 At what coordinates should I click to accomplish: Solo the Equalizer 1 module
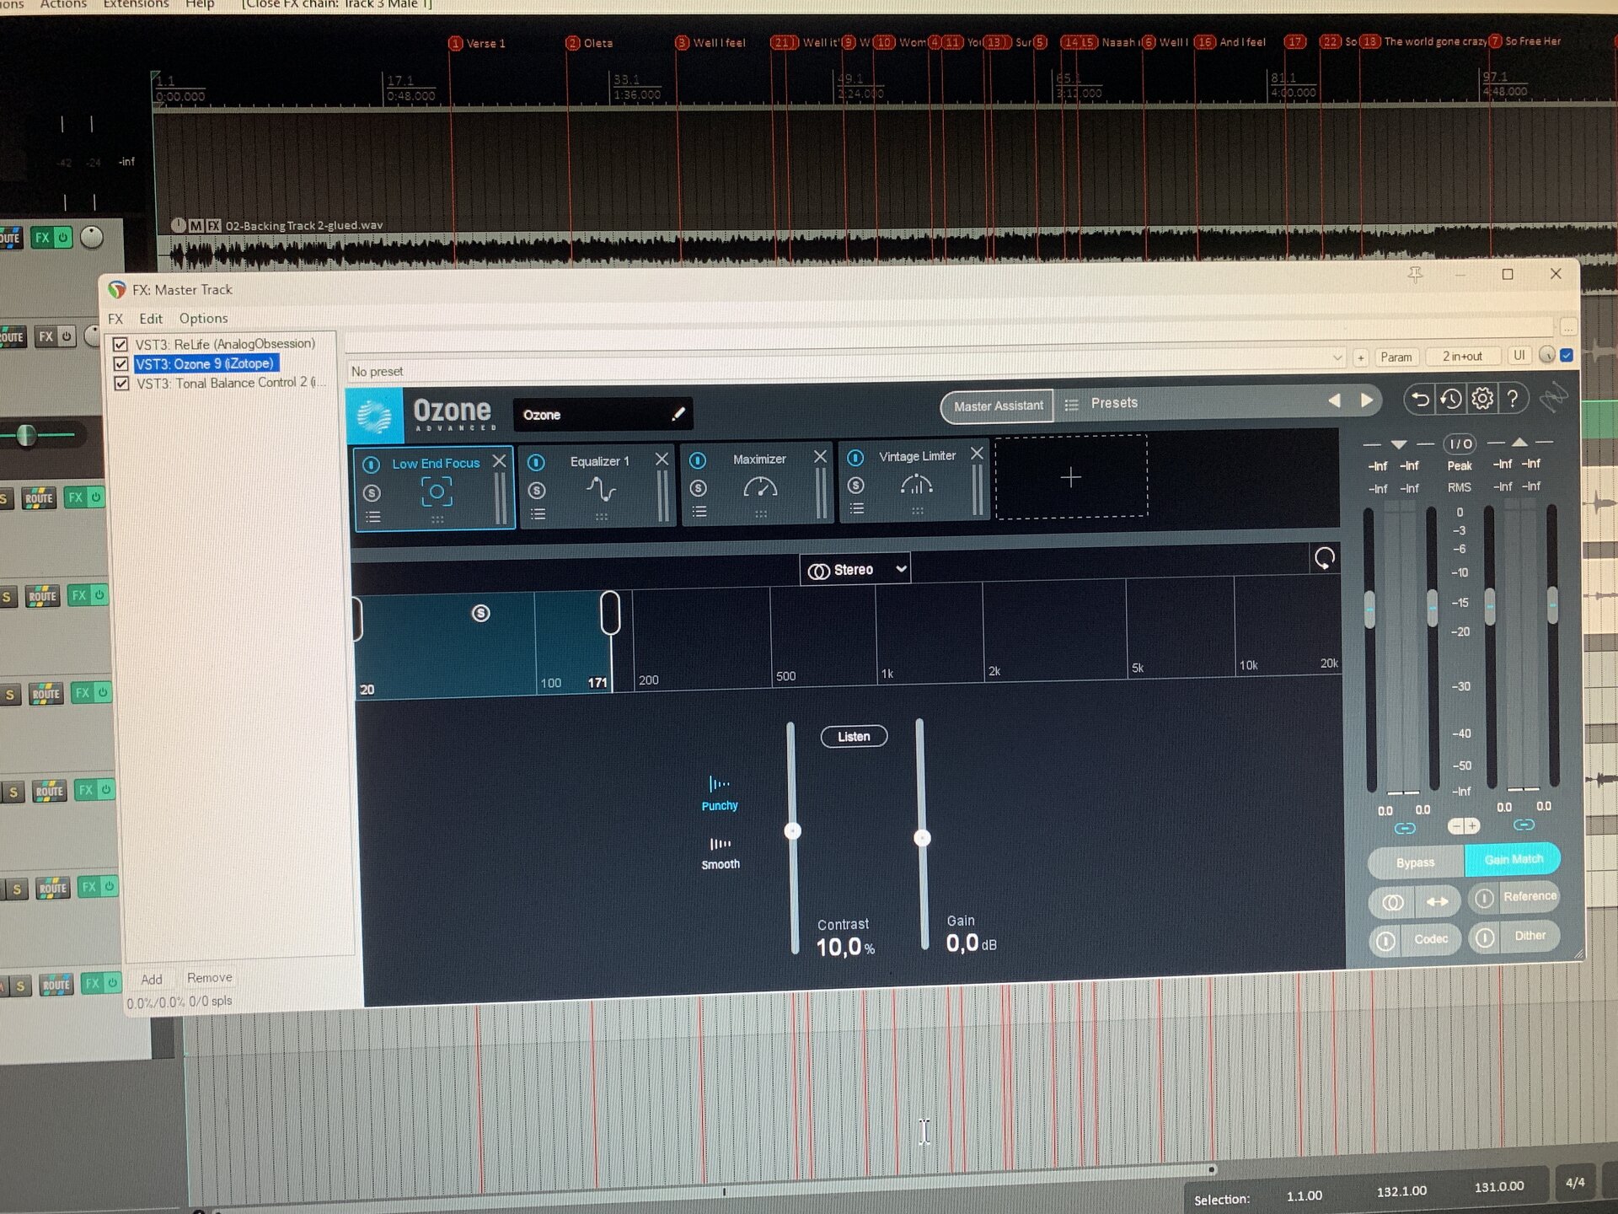pos(537,490)
